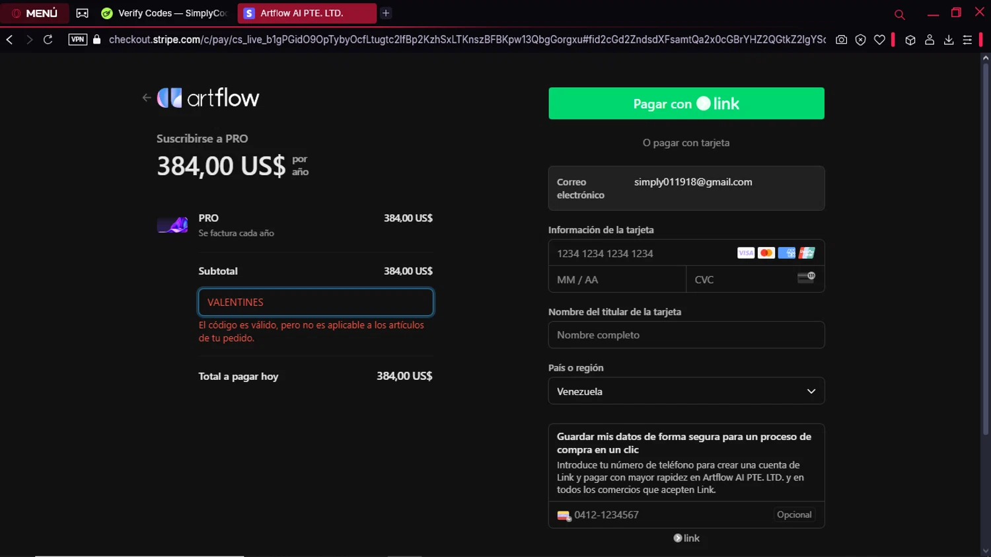991x557 pixels.
Task: Click the 'Suscribirse a PRO' heading
Action: coord(202,139)
